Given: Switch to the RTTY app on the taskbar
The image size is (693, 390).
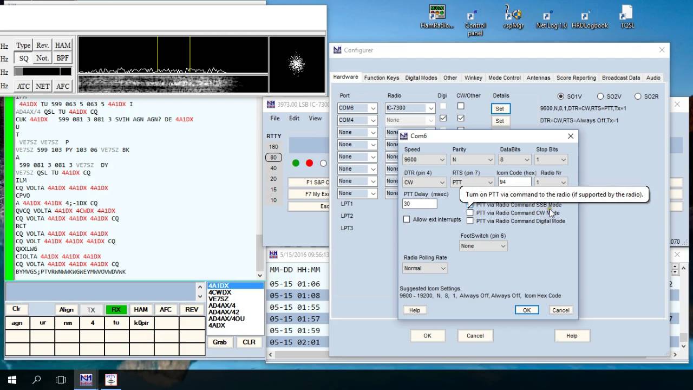Looking at the screenshot, I should click(x=110, y=380).
